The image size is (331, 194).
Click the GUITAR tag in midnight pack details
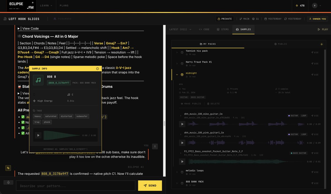click(184, 97)
